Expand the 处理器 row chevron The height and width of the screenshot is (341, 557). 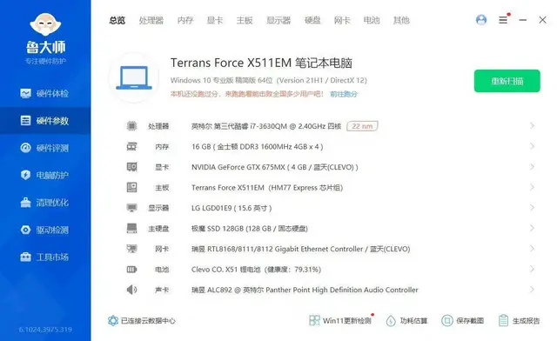(x=532, y=126)
